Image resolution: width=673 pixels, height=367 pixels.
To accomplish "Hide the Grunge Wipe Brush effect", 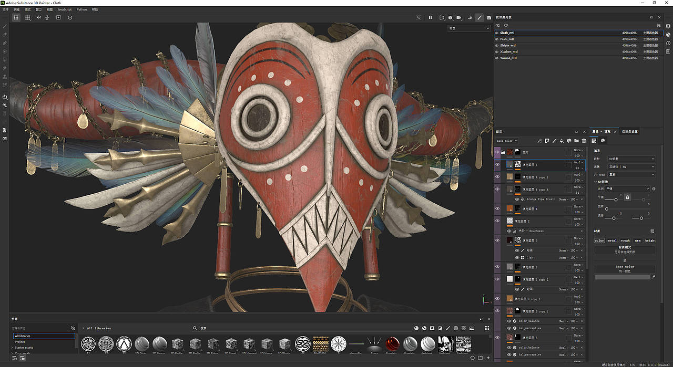I will pos(517,200).
